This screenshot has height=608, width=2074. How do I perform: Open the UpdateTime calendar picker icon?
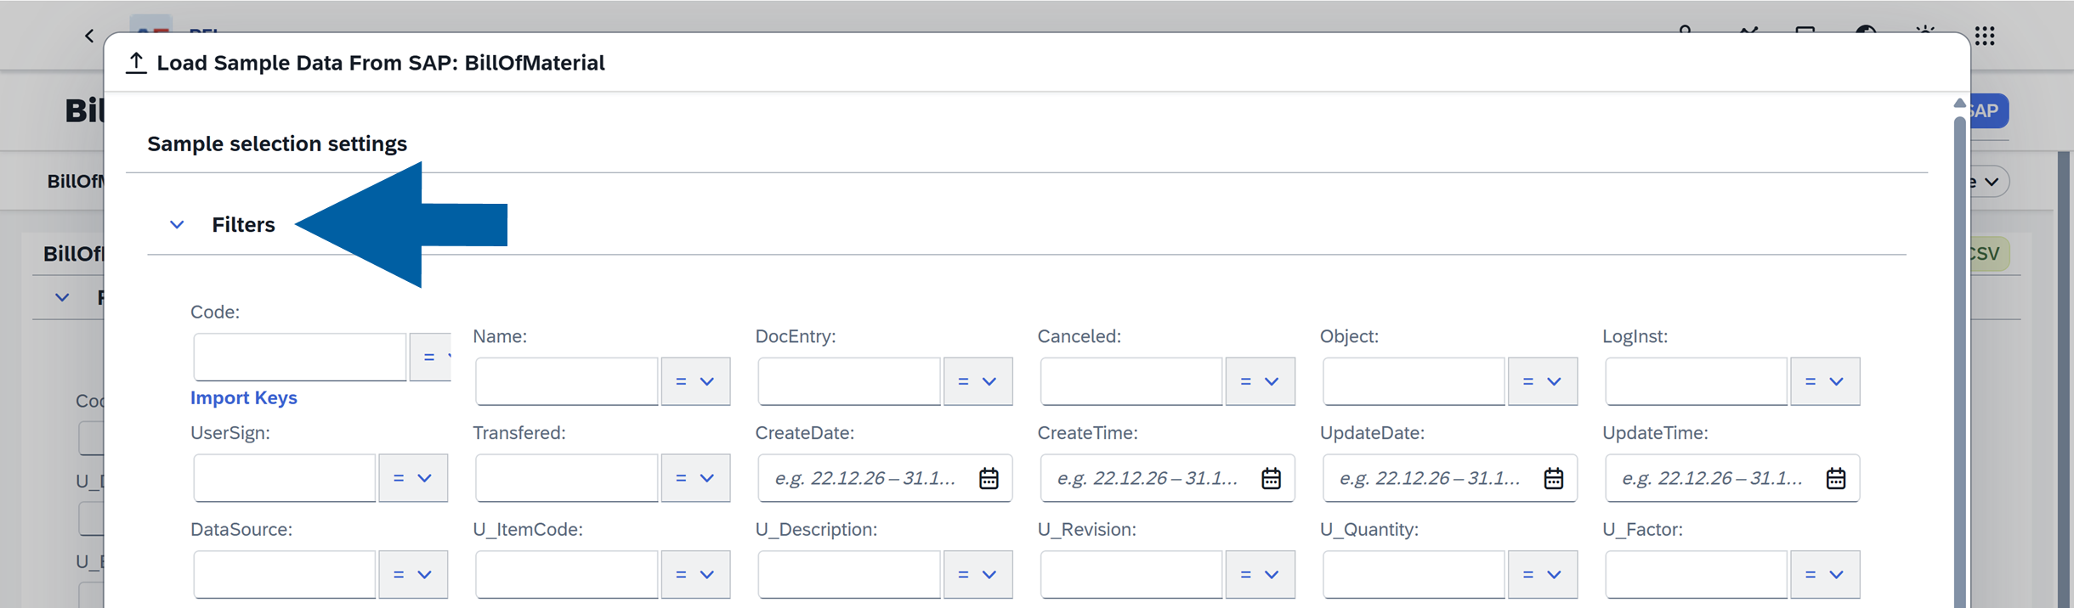click(1835, 478)
